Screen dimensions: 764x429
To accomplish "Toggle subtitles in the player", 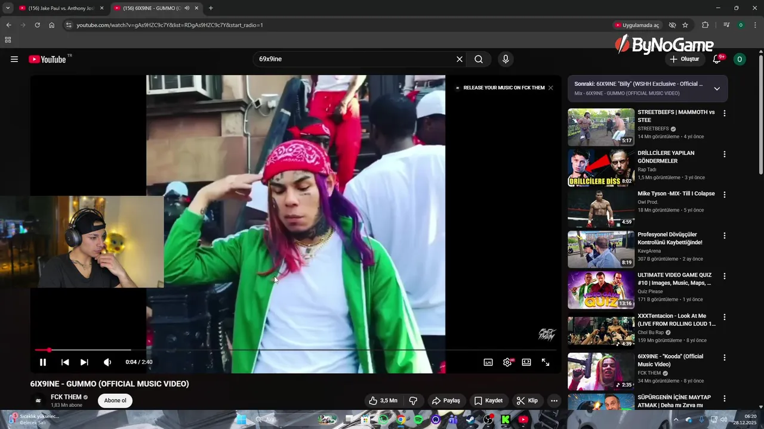I will click(x=488, y=362).
